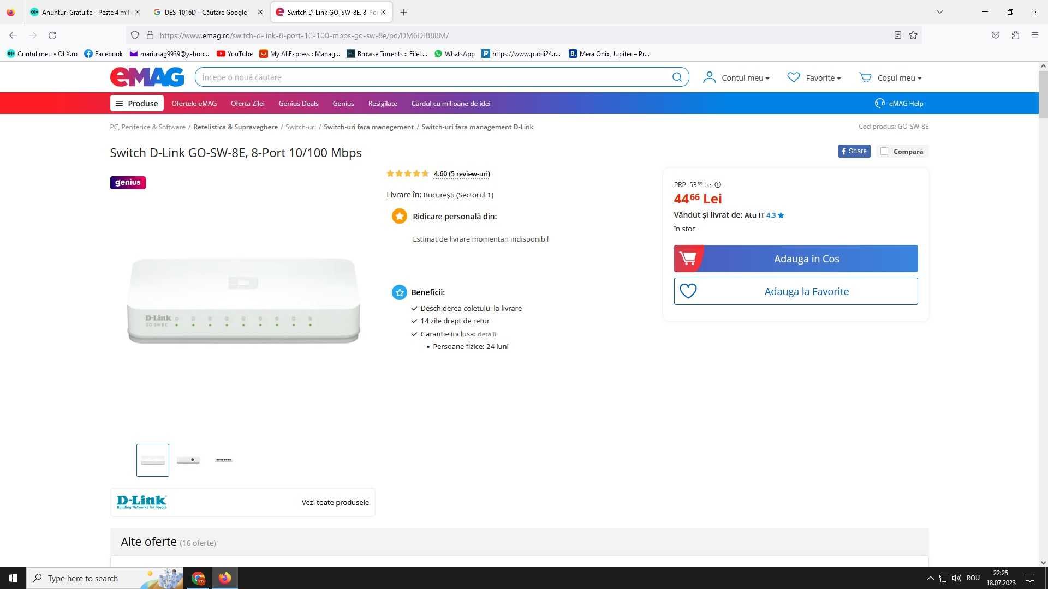Open the Genius Deals menu tab

tap(298, 103)
